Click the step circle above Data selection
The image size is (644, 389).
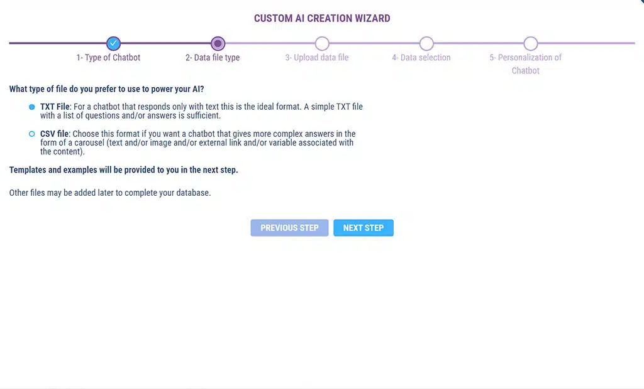coord(426,43)
